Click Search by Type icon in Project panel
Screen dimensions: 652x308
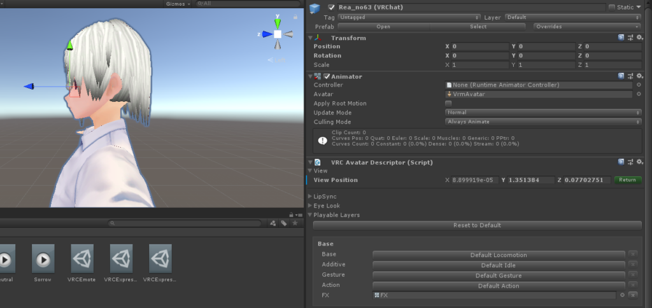[273, 223]
